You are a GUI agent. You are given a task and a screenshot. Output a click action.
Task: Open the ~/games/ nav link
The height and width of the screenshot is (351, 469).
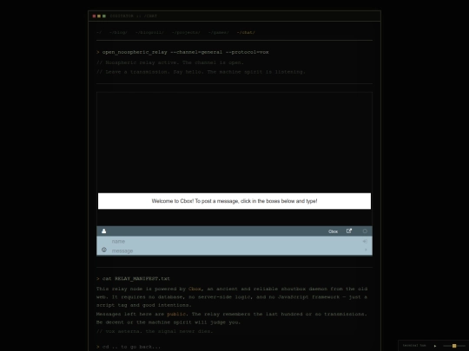point(219,33)
